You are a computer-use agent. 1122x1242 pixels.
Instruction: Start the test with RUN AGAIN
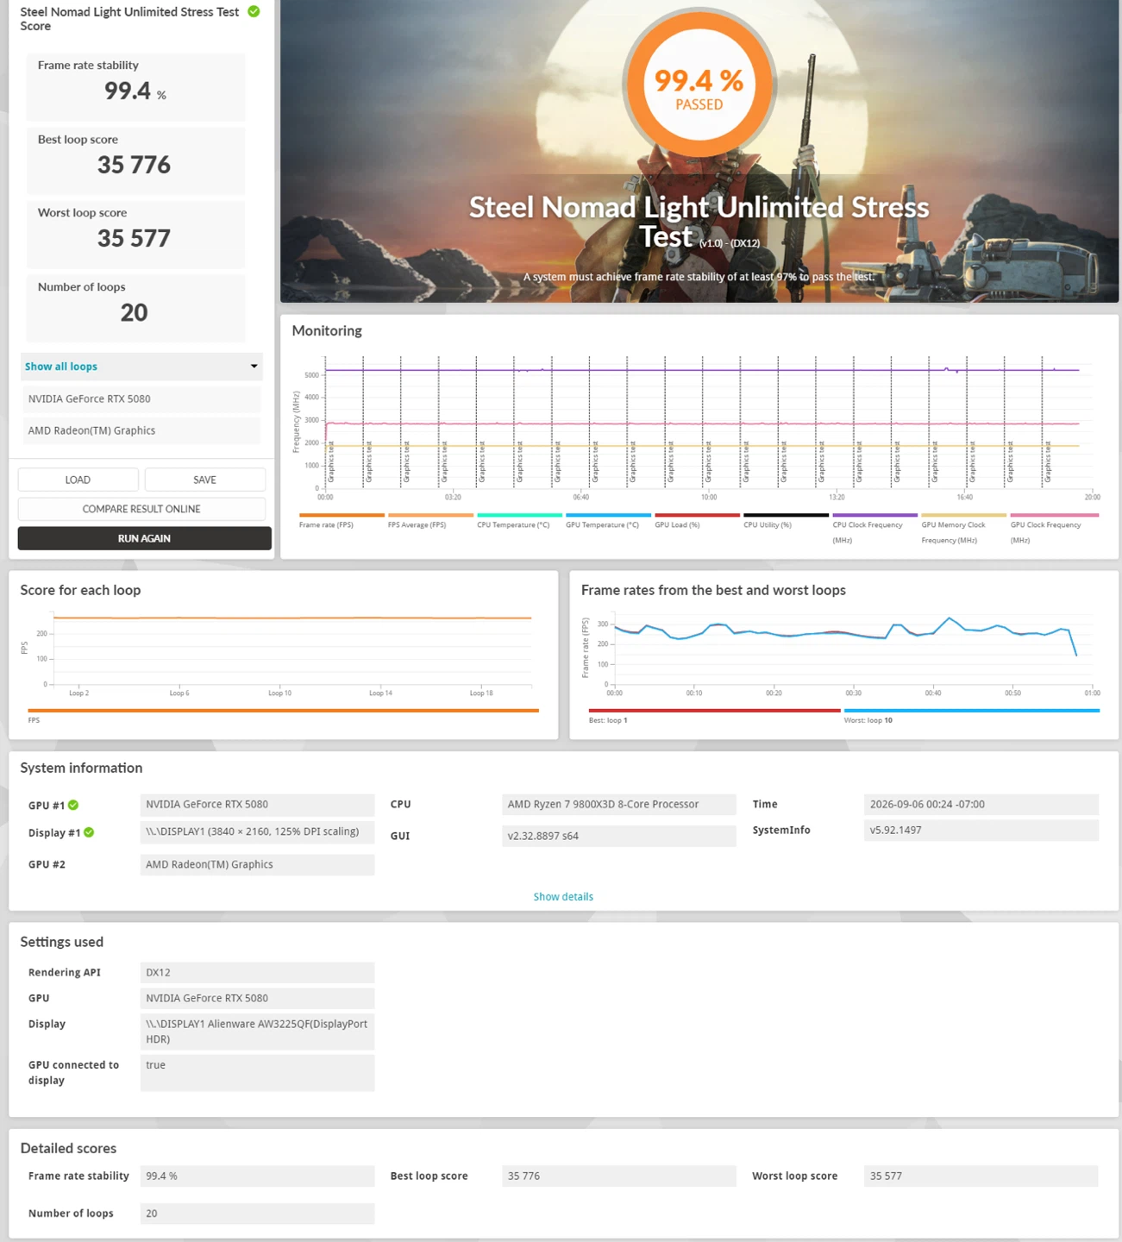(144, 538)
